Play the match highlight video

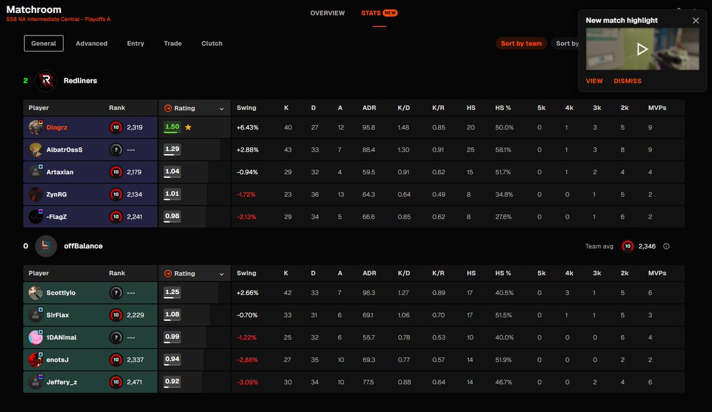click(643, 49)
